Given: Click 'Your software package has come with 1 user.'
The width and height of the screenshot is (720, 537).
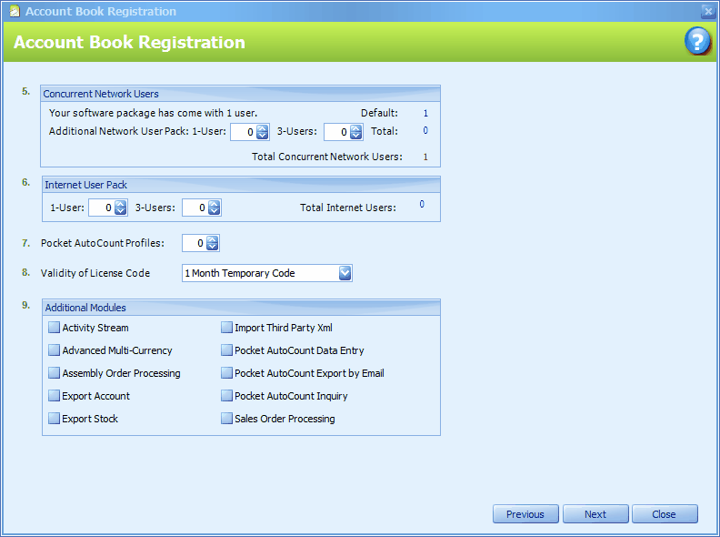Looking at the screenshot, I should (153, 113).
